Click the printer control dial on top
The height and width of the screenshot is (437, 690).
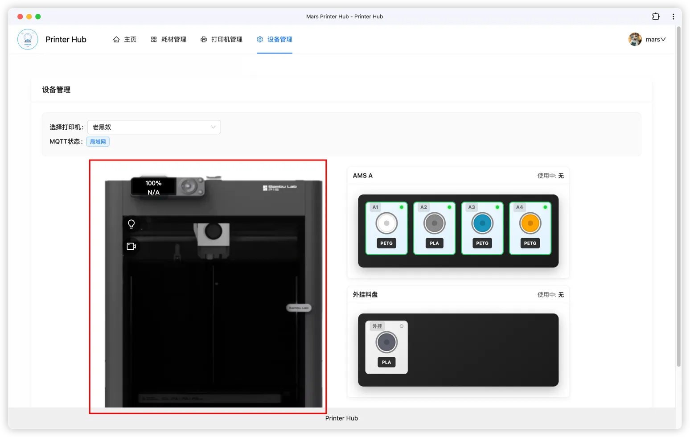tap(189, 186)
